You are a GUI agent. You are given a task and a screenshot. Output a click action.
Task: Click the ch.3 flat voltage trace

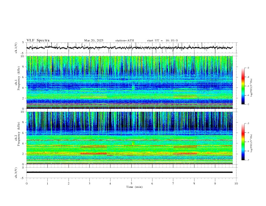click(x=129, y=172)
